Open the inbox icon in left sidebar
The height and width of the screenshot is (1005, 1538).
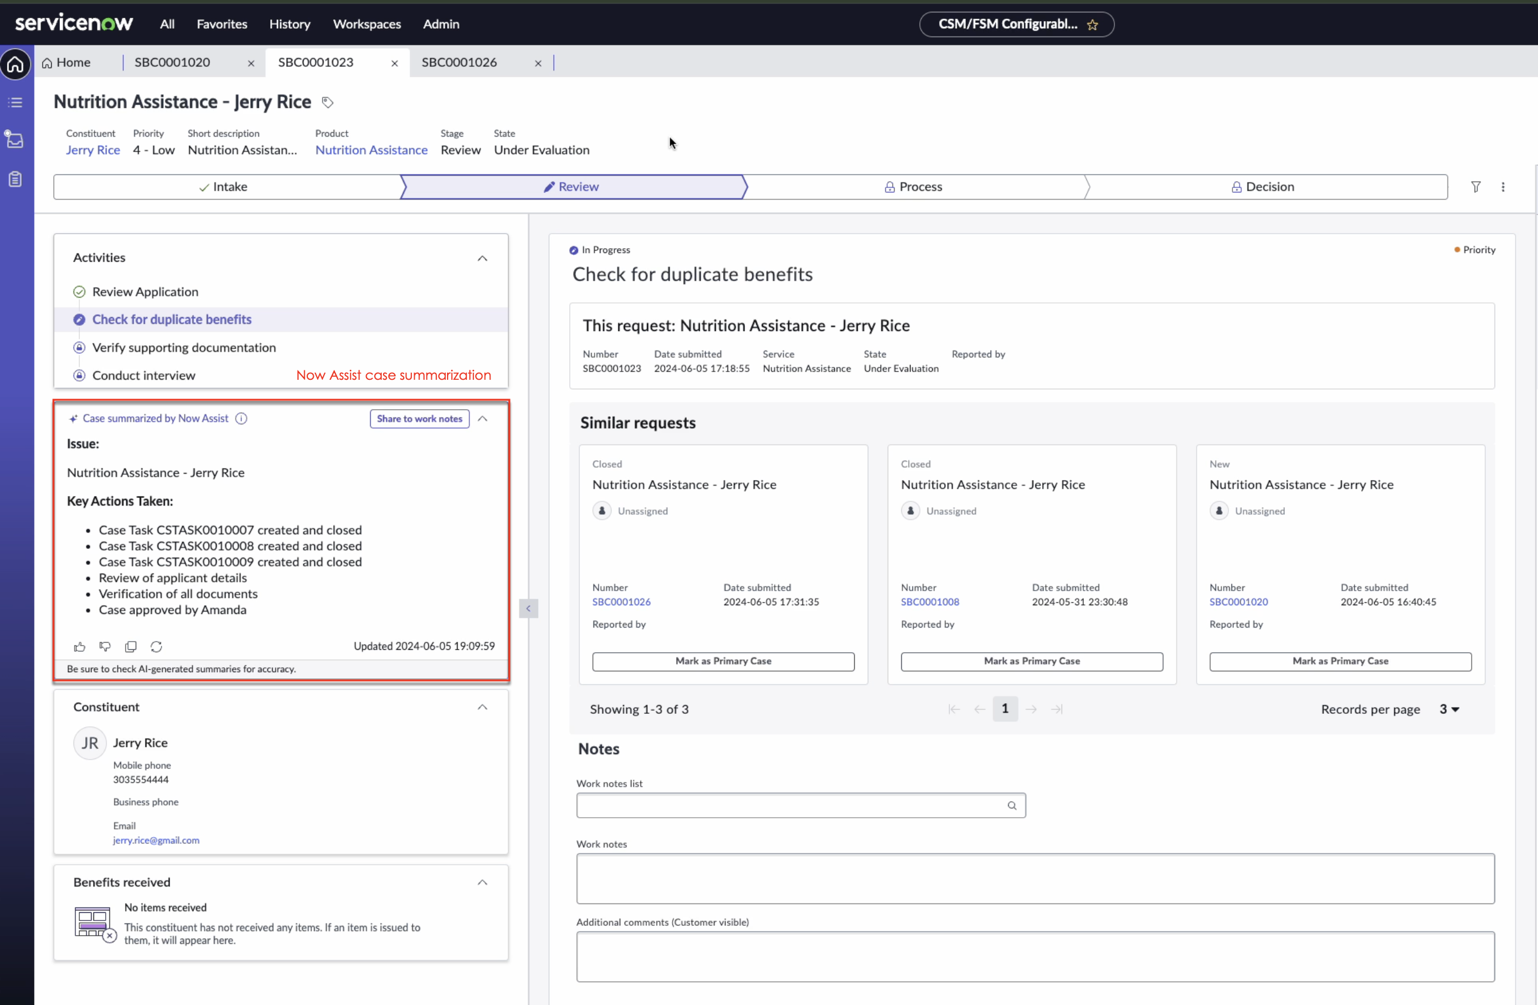pyautogui.click(x=14, y=140)
